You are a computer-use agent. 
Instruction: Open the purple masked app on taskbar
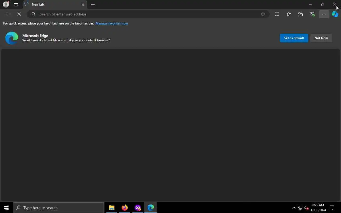(x=137, y=208)
